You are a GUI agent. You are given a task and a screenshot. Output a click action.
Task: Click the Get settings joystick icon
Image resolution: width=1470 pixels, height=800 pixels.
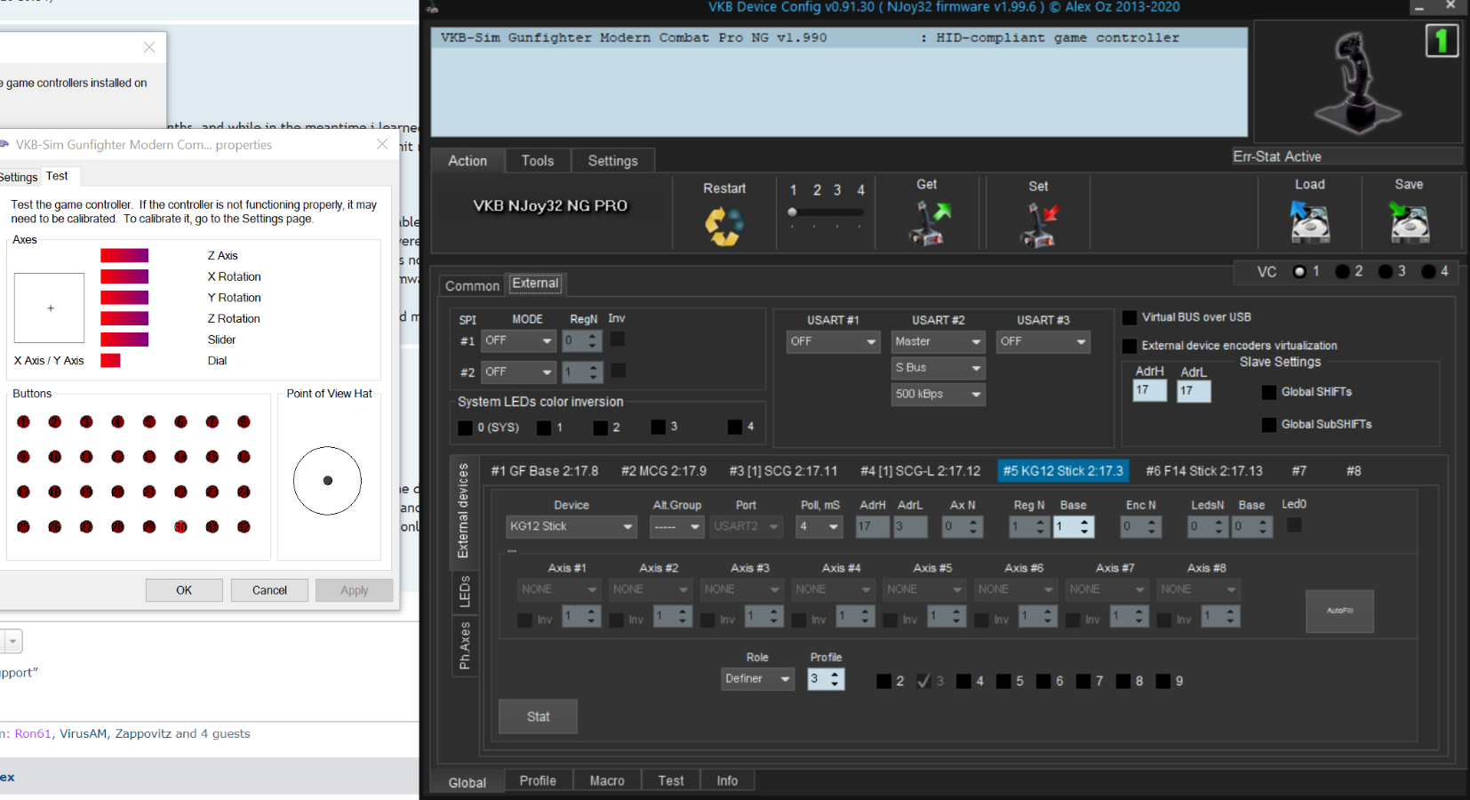tap(928, 222)
